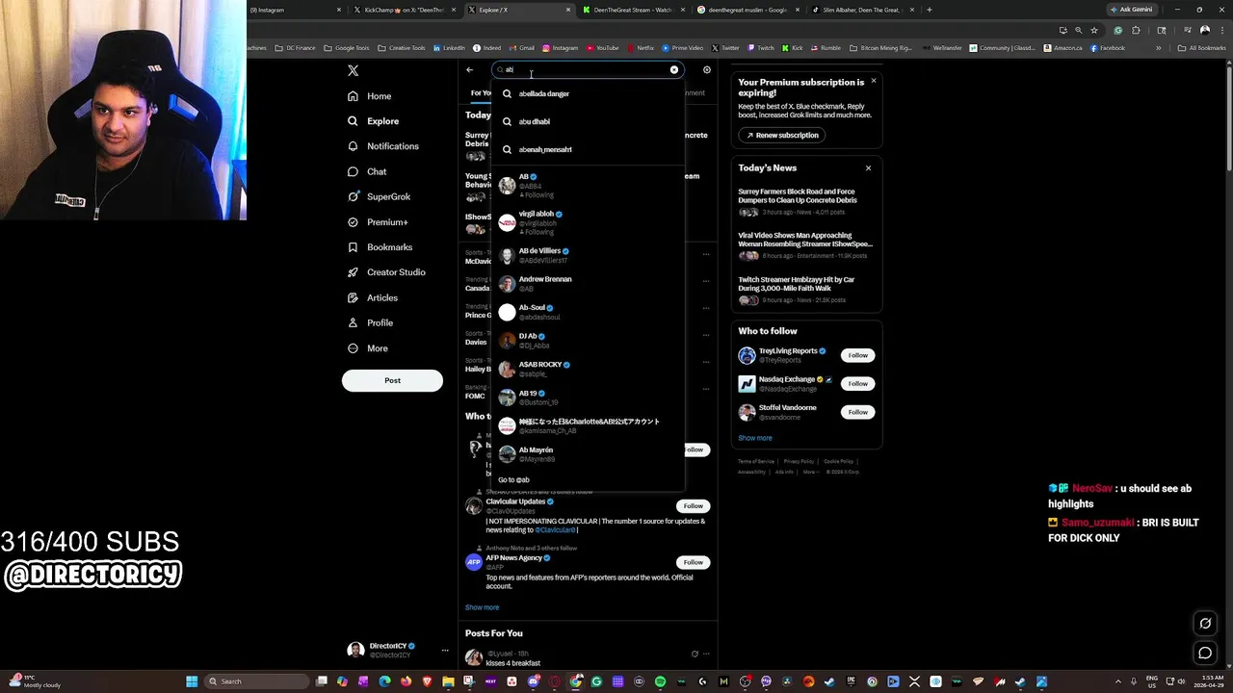
Task: Click Ask Gemini button
Action: point(1131,10)
